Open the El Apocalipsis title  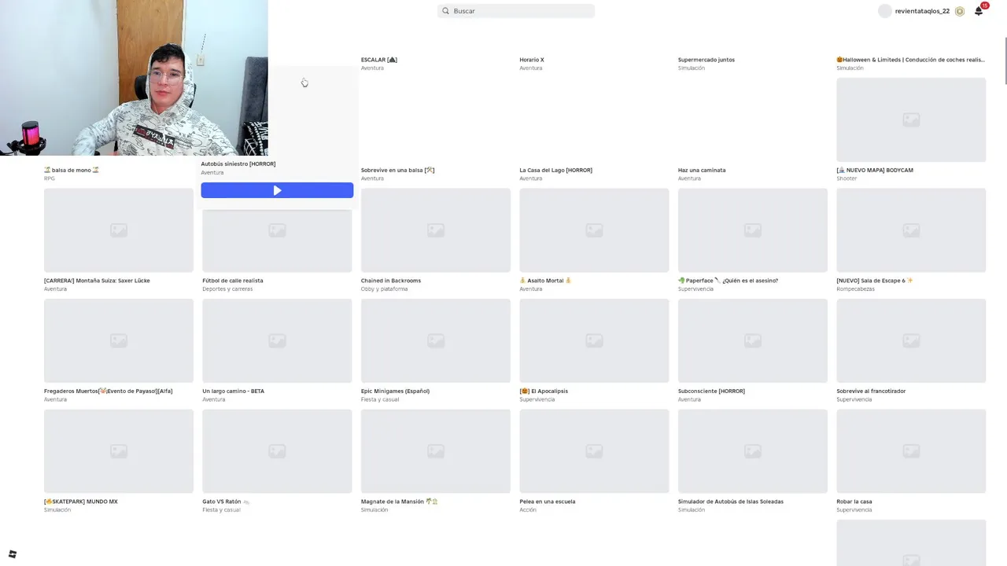click(544, 391)
